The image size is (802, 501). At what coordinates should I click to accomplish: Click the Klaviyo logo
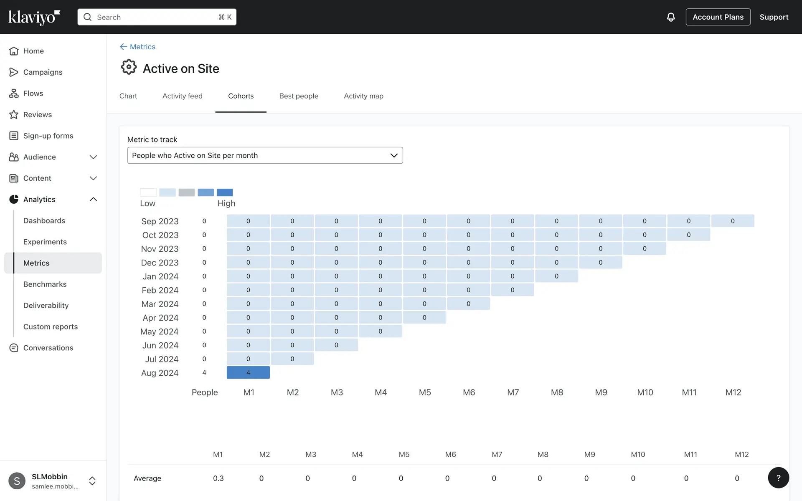pos(34,17)
